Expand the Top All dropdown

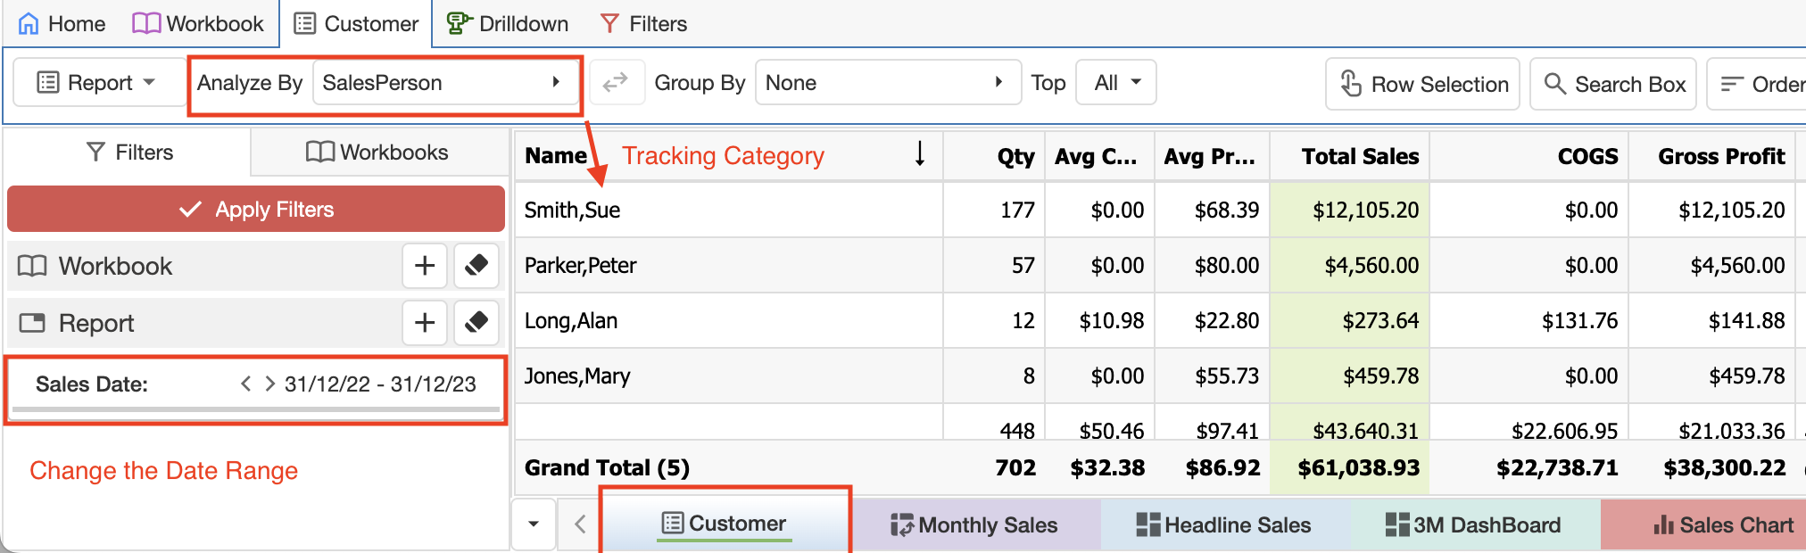tap(1116, 83)
